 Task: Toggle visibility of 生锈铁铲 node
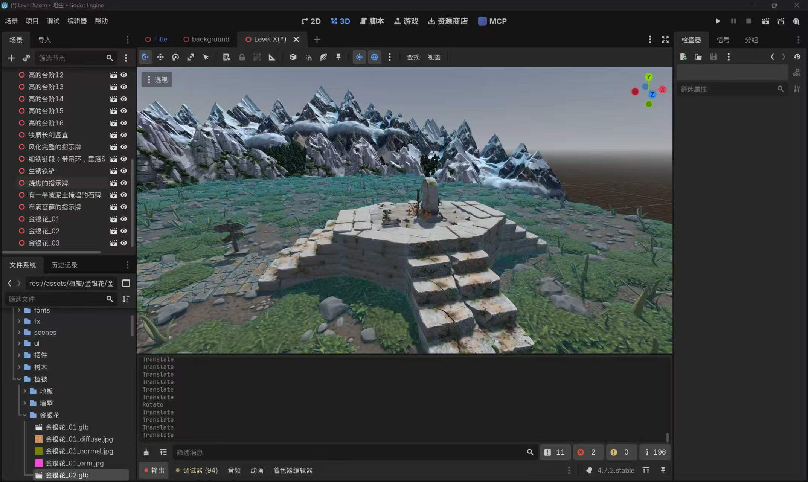[123, 171]
